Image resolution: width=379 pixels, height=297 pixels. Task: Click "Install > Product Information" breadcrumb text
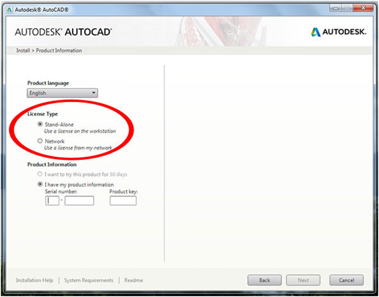[x=49, y=51]
